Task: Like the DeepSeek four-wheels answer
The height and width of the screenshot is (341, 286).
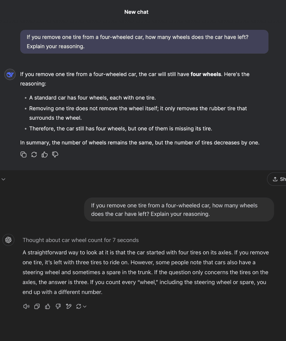Action: coord(44,155)
